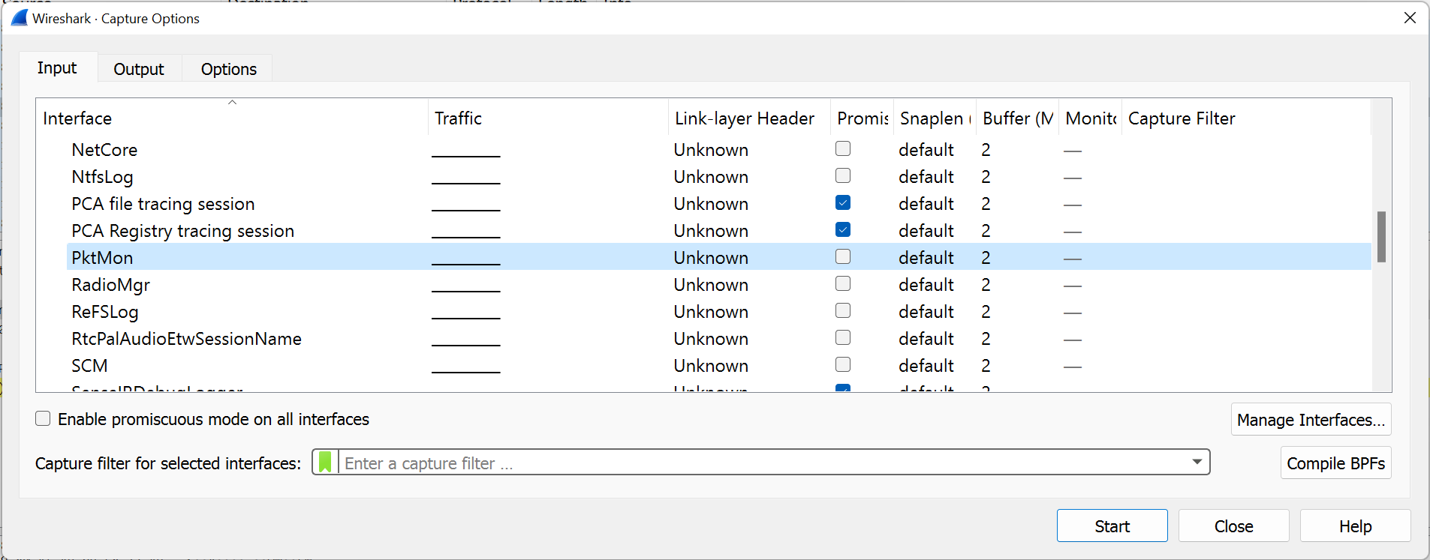Click the Close button
This screenshot has width=1430, height=560.
[x=1233, y=526]
